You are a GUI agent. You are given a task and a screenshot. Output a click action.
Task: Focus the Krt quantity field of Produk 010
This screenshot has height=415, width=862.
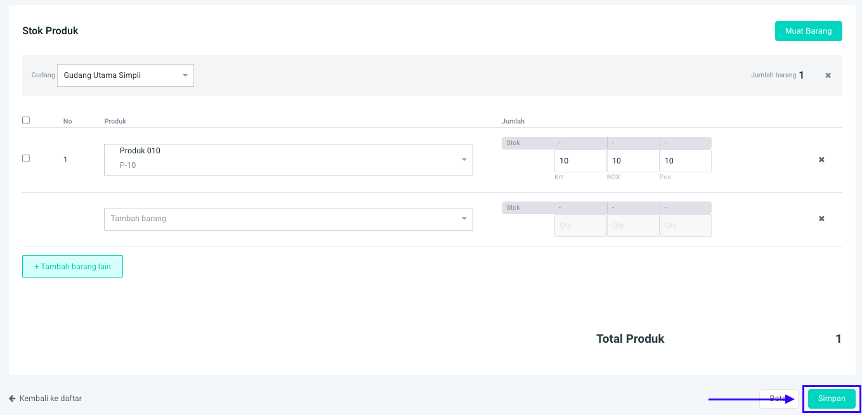point(580,161)
